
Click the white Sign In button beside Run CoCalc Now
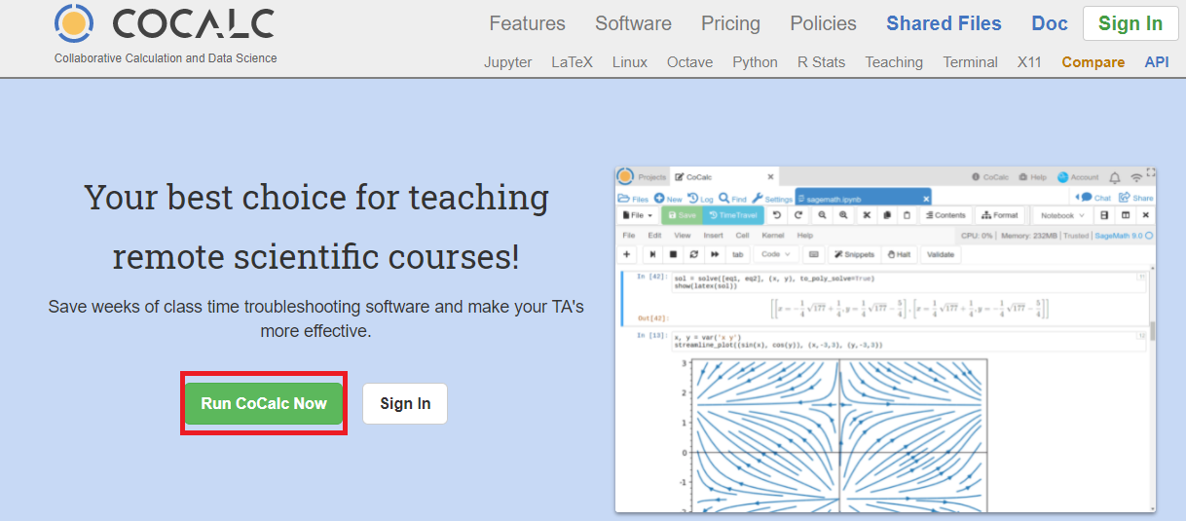point(405,403)
